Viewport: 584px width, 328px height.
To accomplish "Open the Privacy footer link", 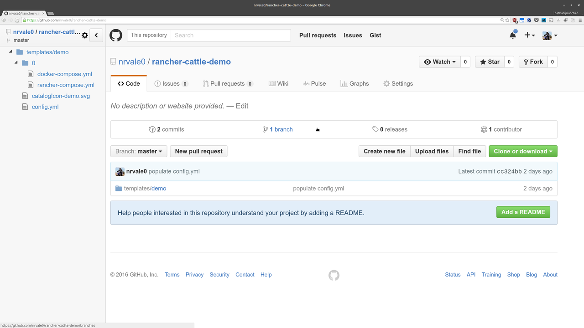I will [194, 275].
